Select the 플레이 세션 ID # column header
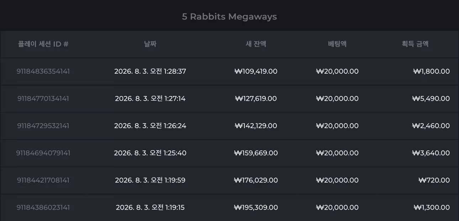459x221 pixels. coord(43,44)
